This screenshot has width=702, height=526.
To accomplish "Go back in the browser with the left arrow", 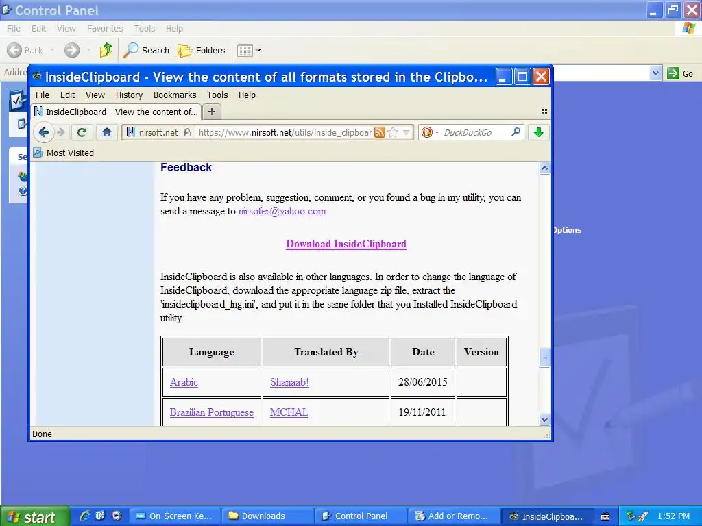I will coord(43,132).
